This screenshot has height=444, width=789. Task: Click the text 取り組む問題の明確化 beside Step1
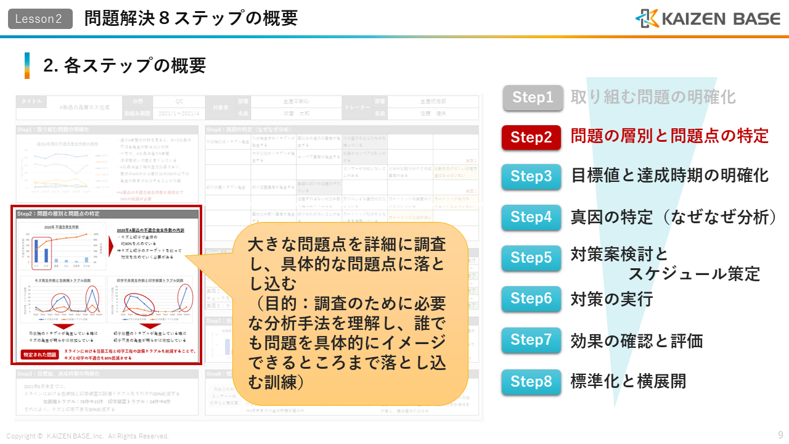653,97
